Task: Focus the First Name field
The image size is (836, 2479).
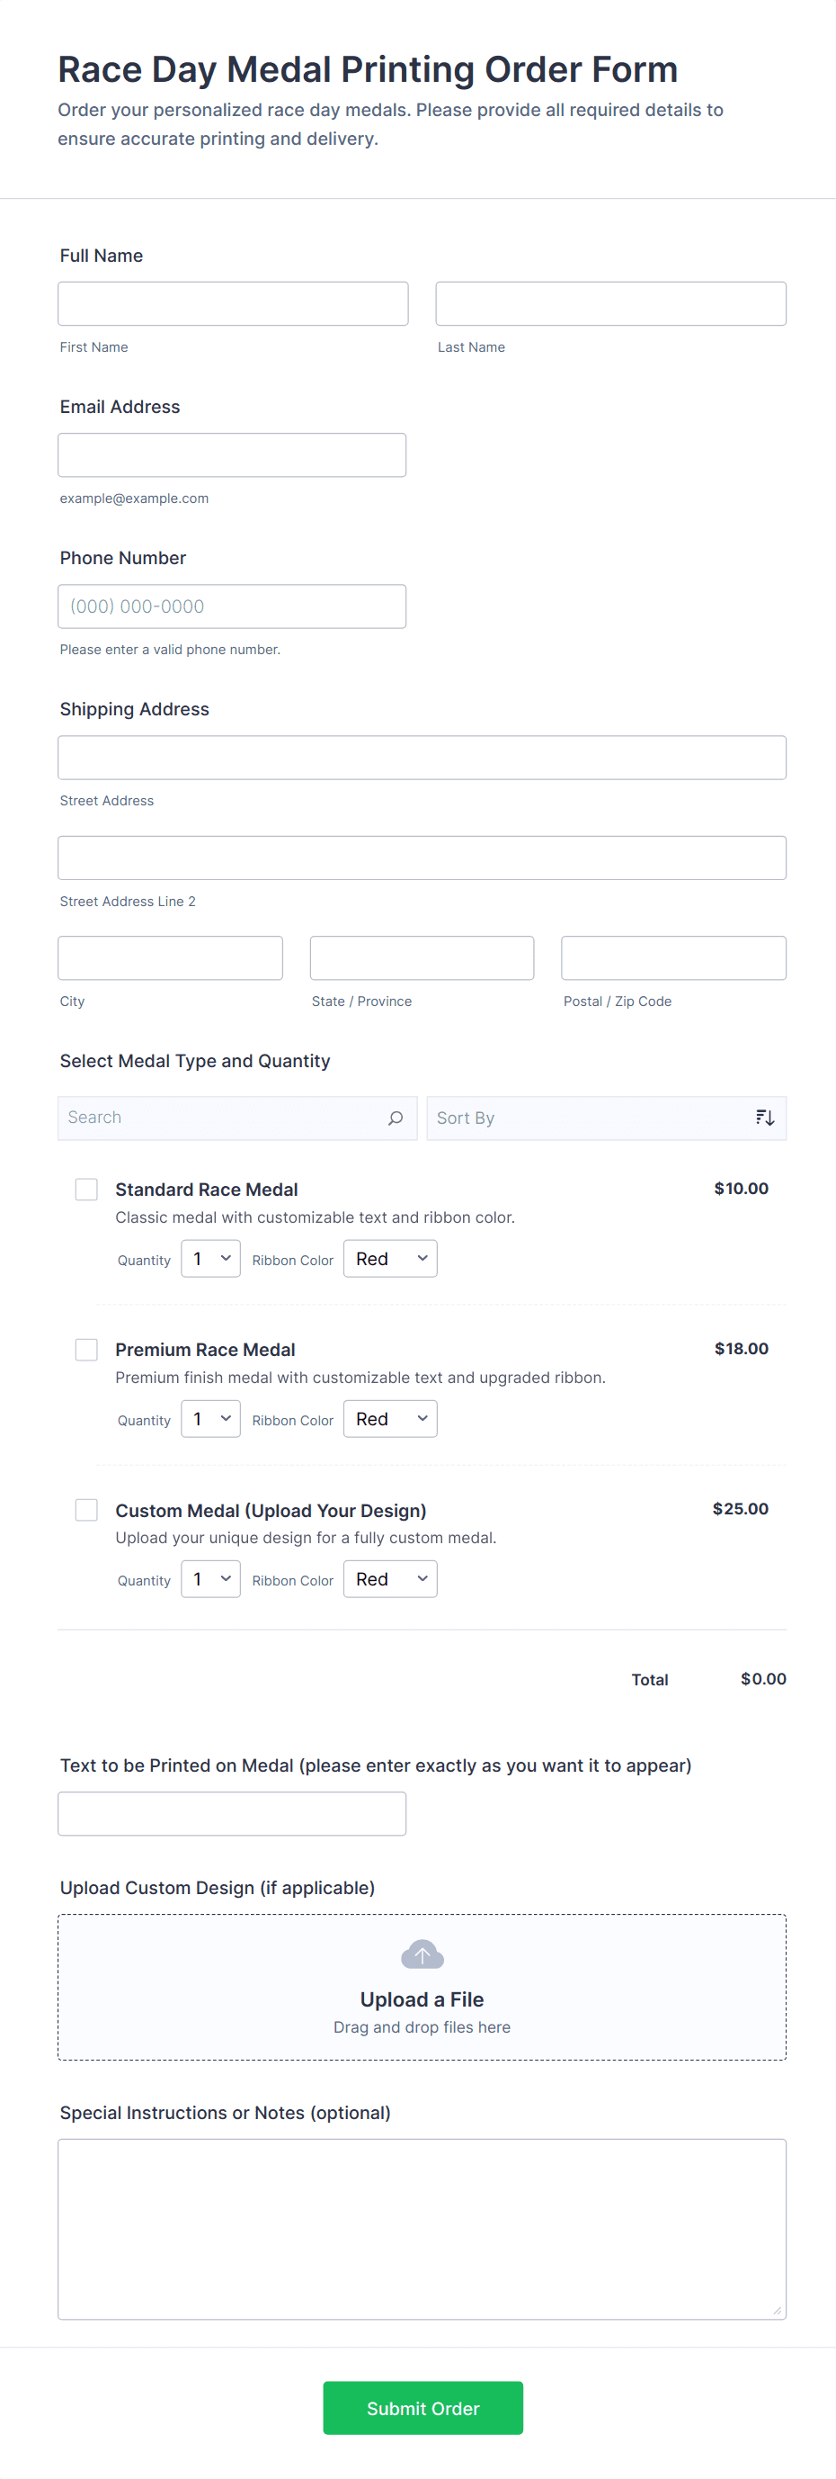Action: click(x=233, y=303)
